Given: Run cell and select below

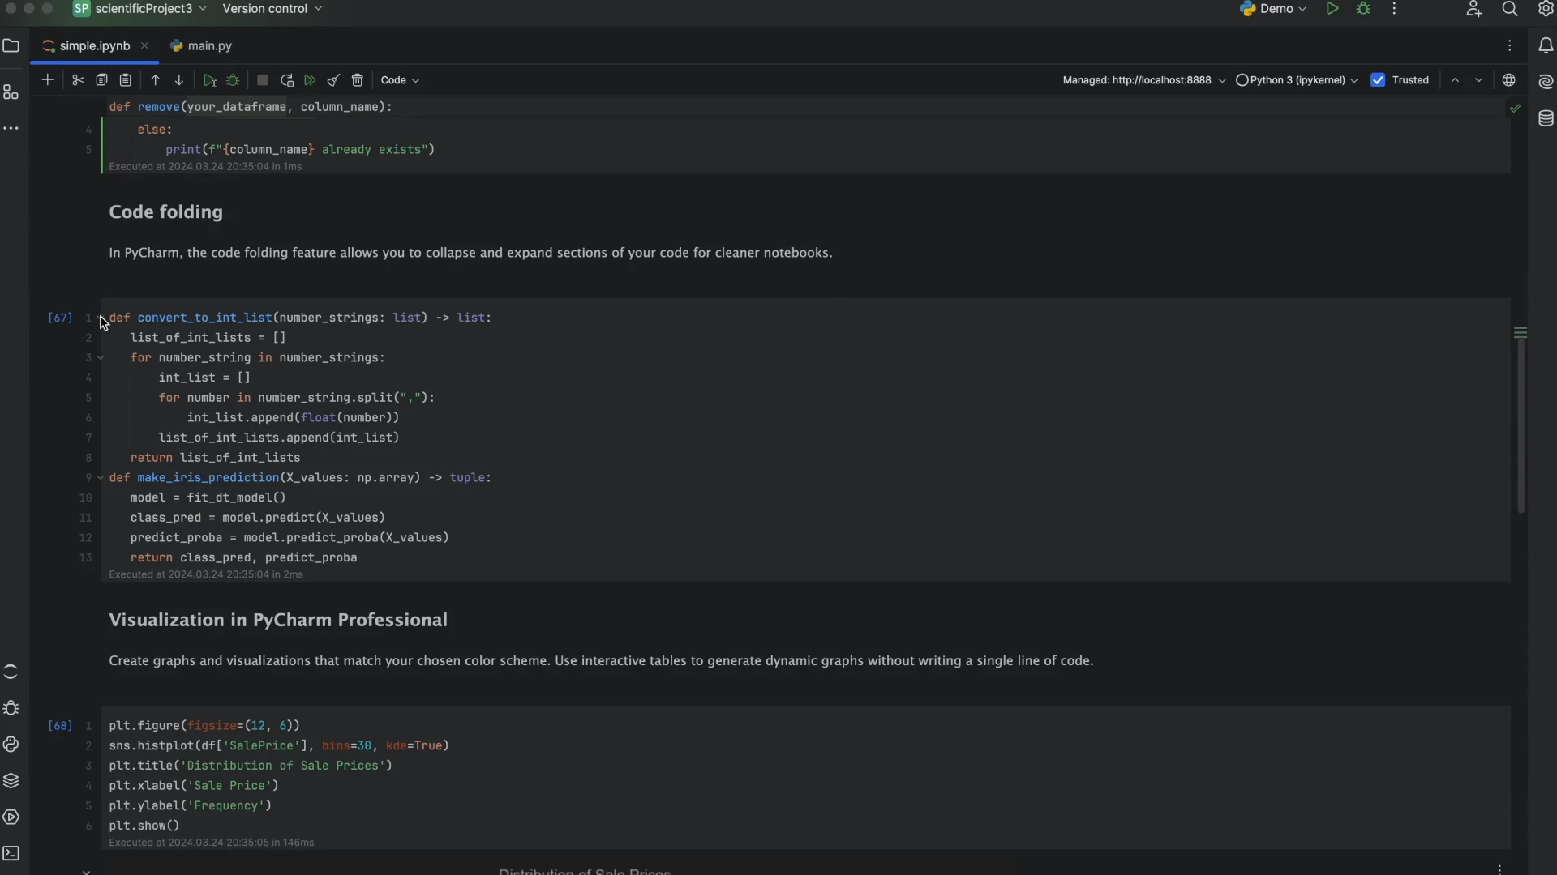Looking at the screenshot, I should pyautogui.click(x=210, y=80).
